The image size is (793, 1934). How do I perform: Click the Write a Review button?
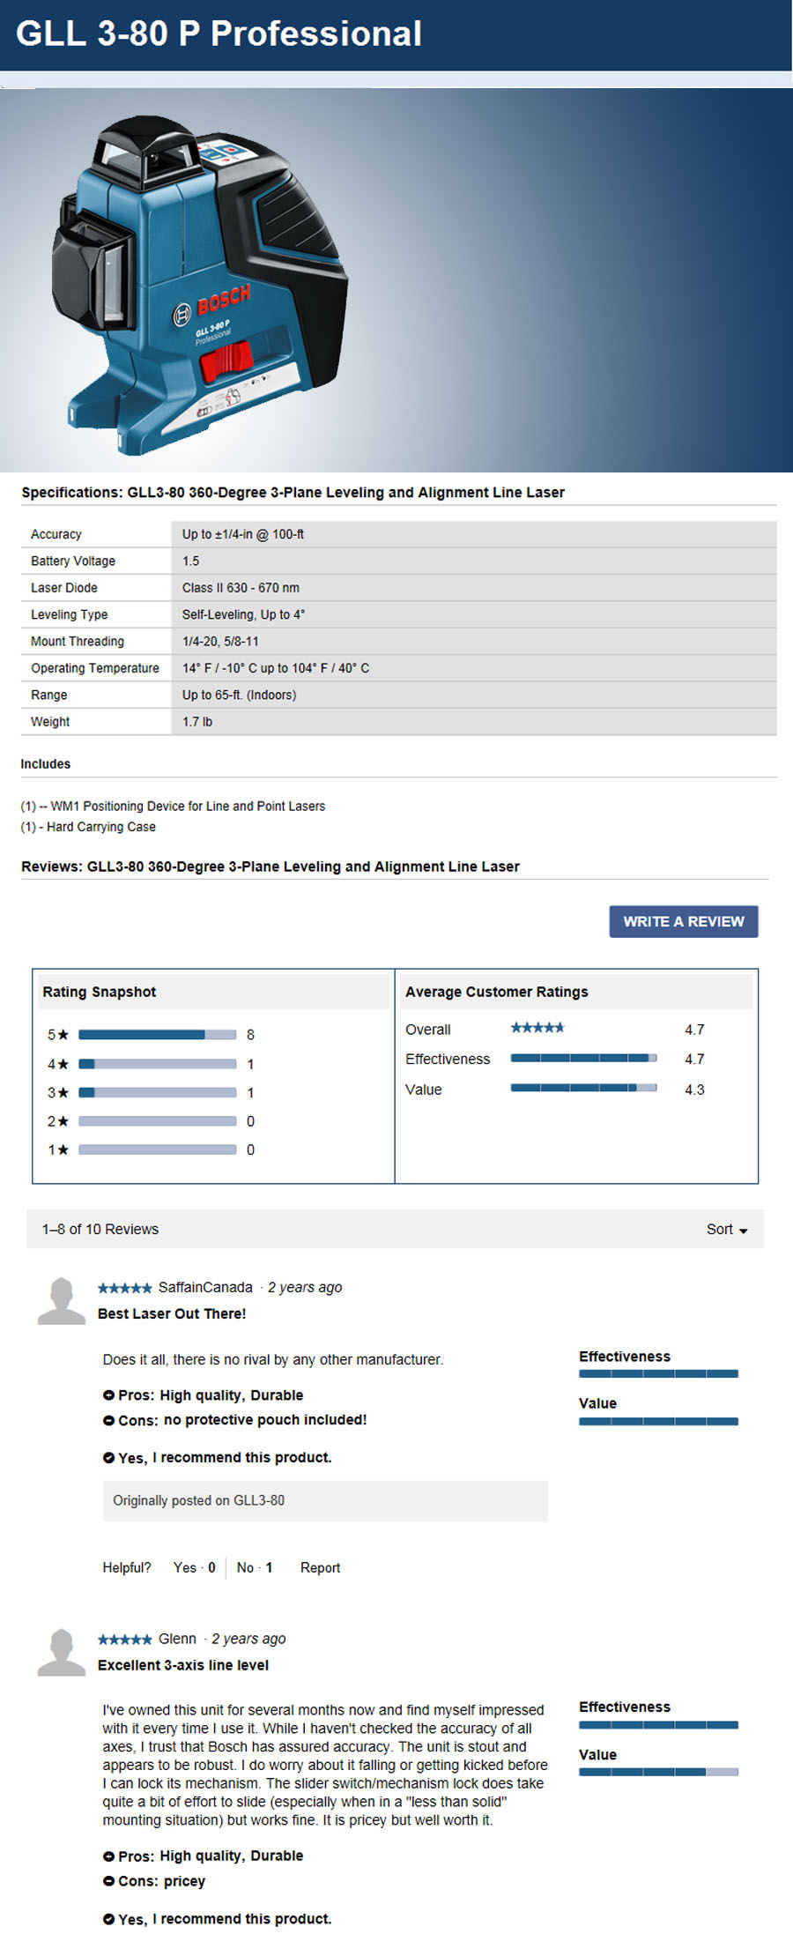pos(683,921)
